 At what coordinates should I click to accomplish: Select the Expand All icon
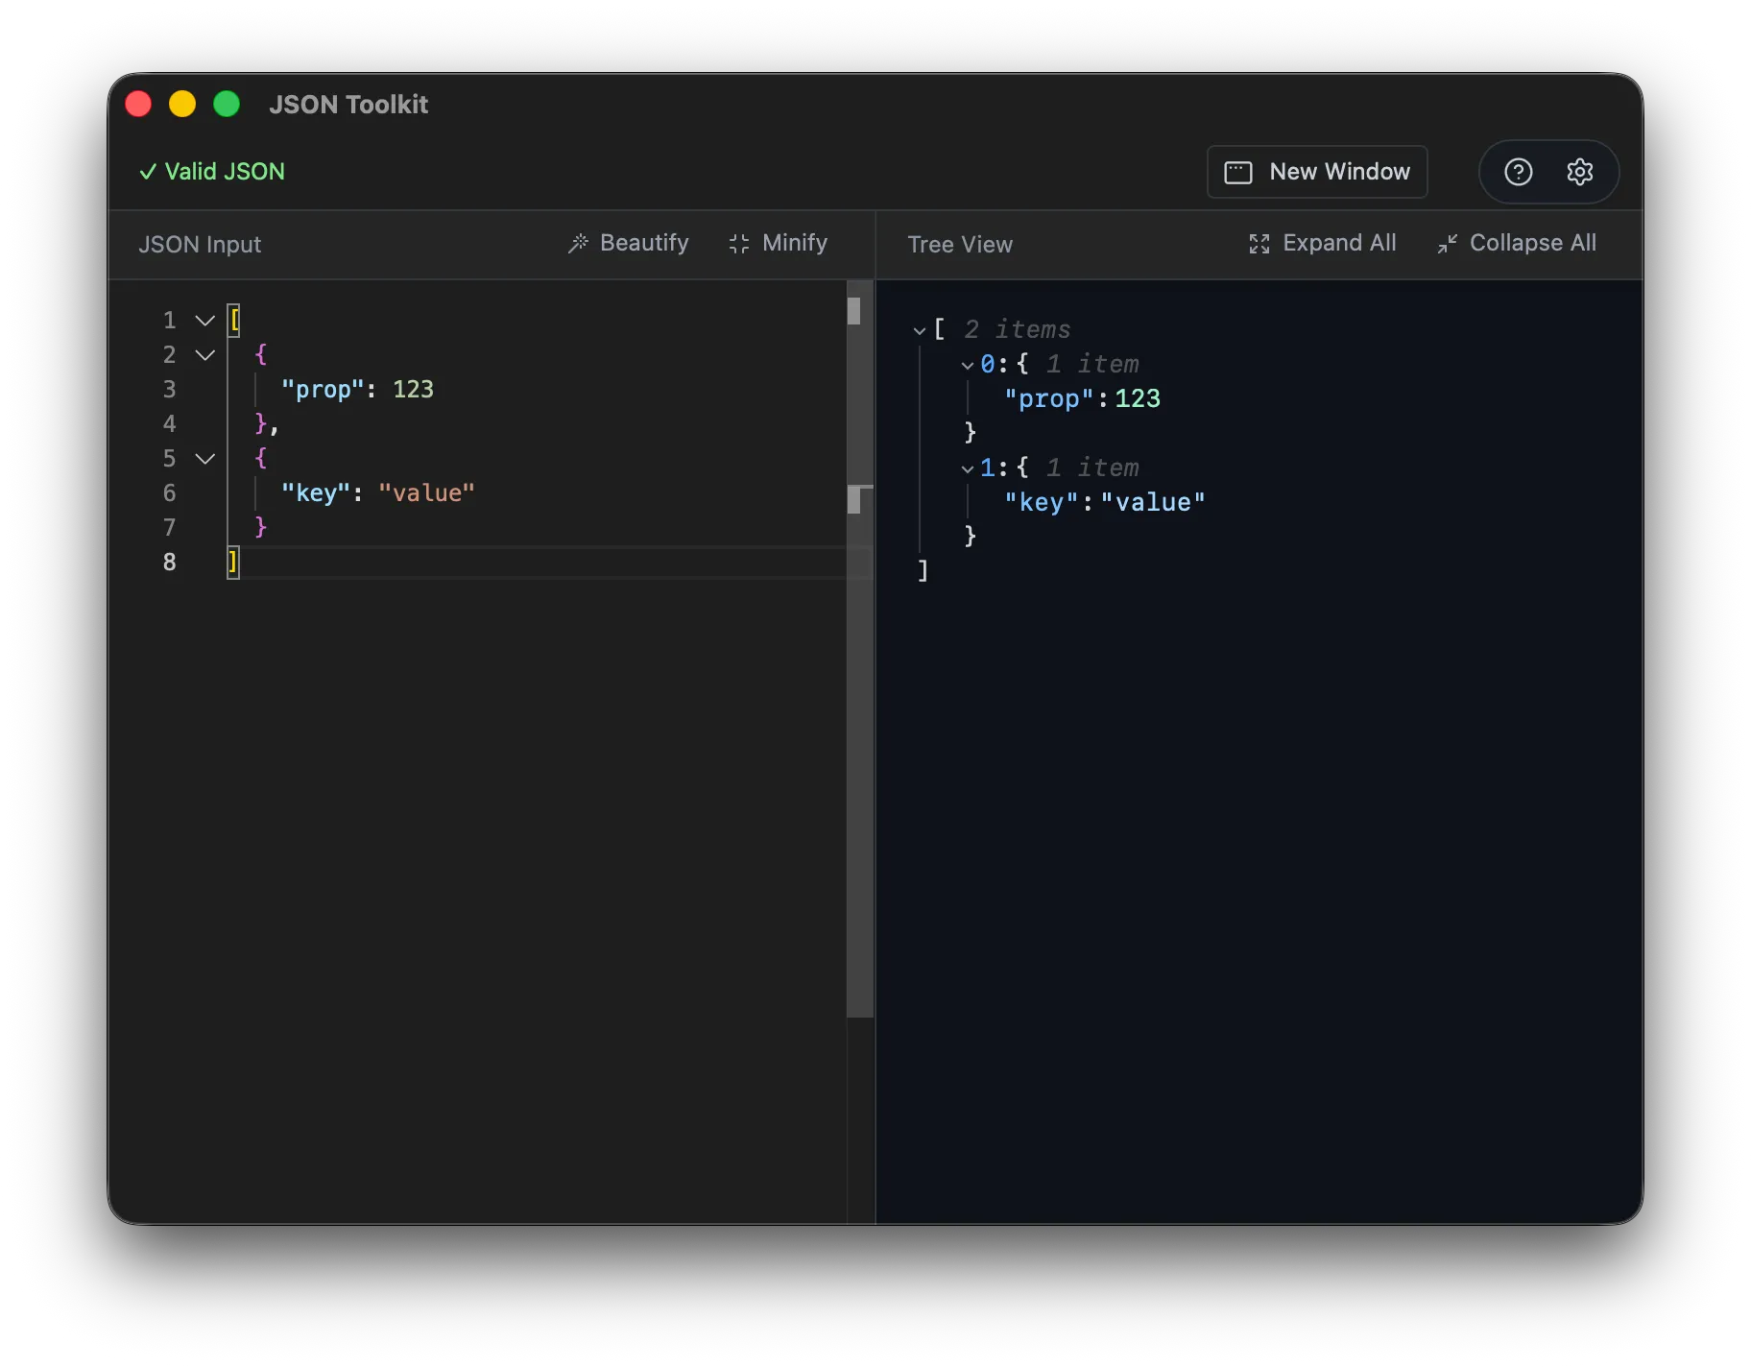pos(1259,243)
